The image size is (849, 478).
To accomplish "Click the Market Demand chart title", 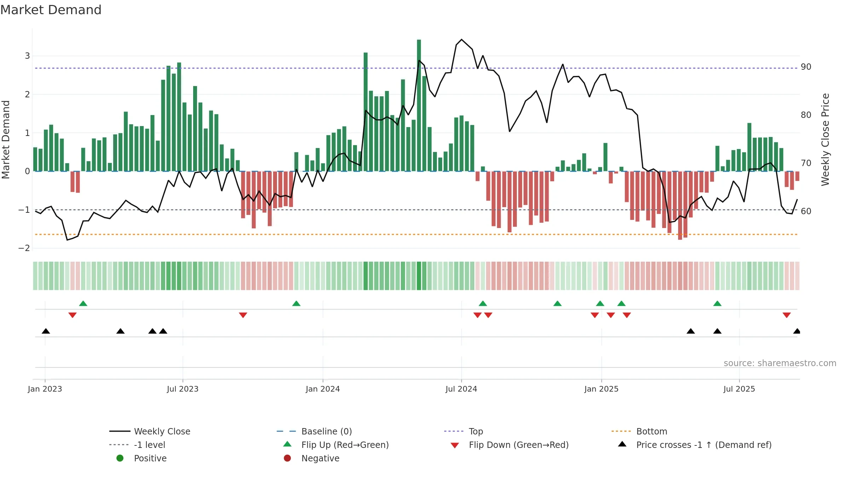I will coord(51,10).
